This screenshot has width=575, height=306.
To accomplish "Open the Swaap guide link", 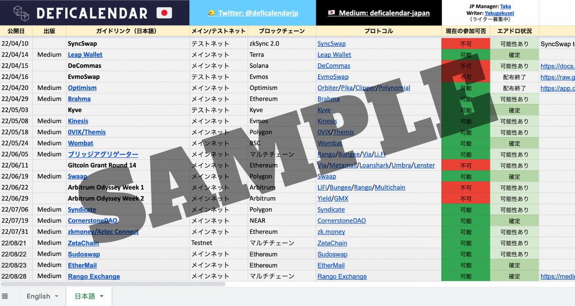I will (78, 176).
